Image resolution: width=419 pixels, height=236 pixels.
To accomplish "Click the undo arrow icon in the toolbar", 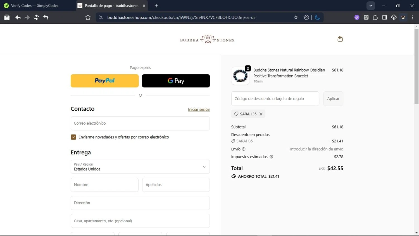I will click(46, 18).
